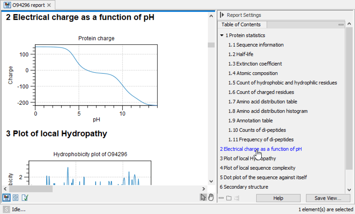Open the element info view icon
The width and height of the screenshot is (355, 214).
coord(25,197)
